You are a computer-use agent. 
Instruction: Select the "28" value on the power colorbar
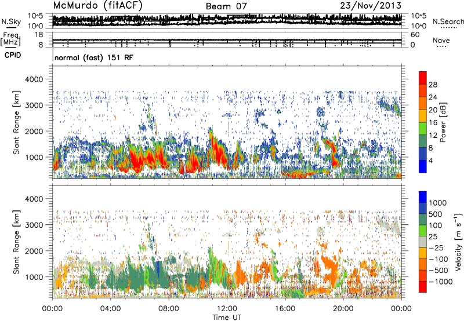coord(433,85)
